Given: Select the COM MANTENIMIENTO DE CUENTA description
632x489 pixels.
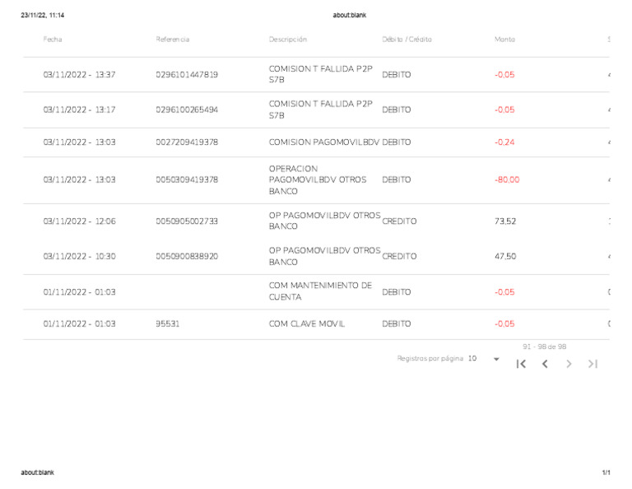Looking at the screenshot, I should [320, 291].
